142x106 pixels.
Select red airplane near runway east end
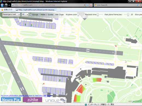pyautogui.click(x=116, y=46)
